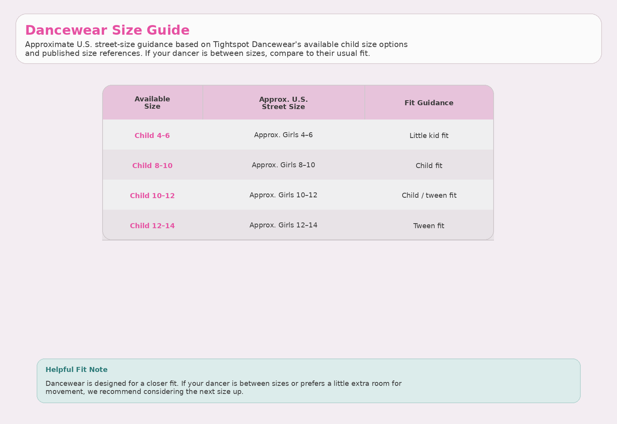617x424 pixels.
Task: Select the Child 4–6 size label
Action: point(152,135)
